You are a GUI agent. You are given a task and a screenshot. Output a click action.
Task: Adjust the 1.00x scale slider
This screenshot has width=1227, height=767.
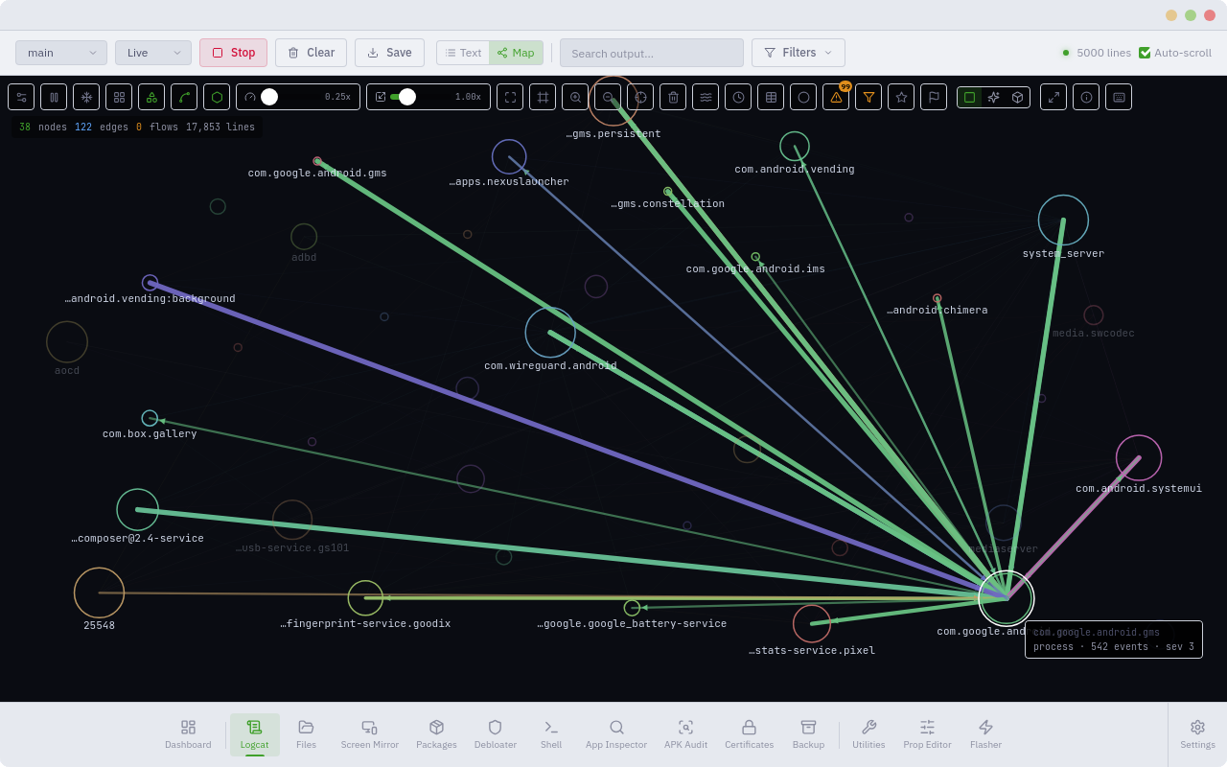click(x=428, y=97)
